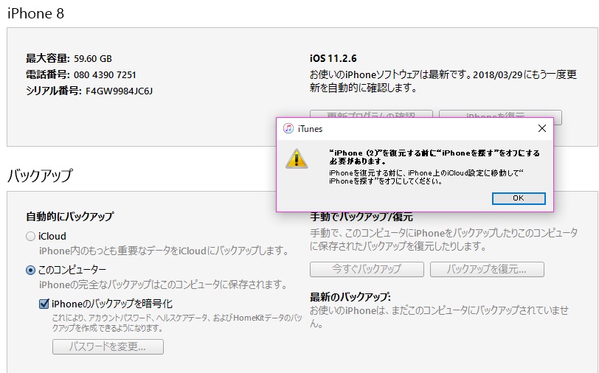Click partially hidden iPhoneを復元 button
This screenshot has height=373, width=599.
click(500, 114)
